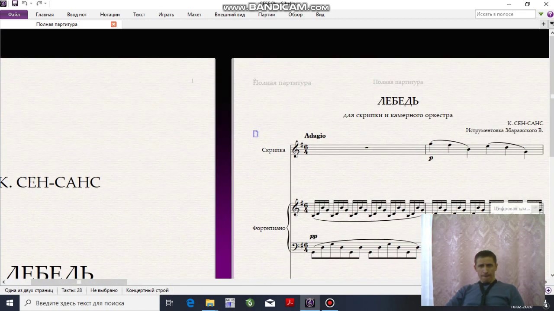Viewport: 554px width, 311px height.
Task: Select the Фортепиано instrument name
Action: pos(269,228)
